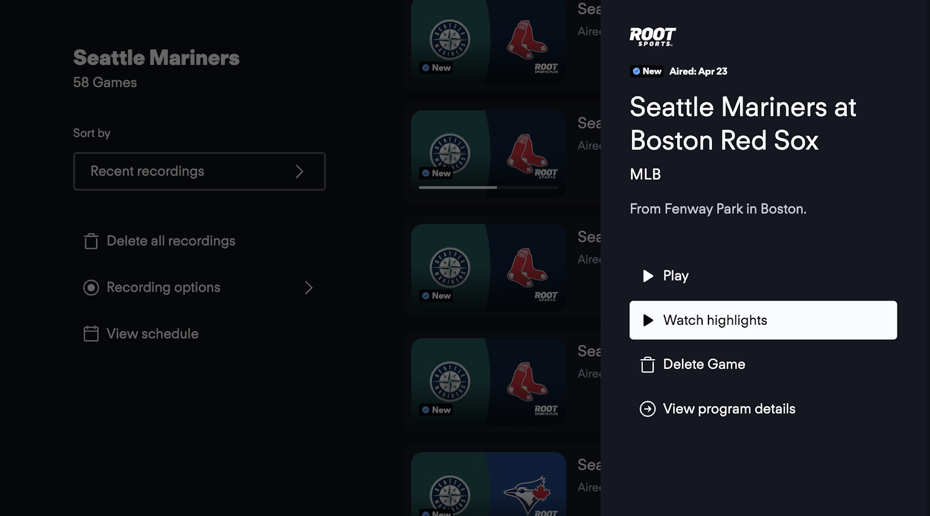Click the trash icon beside Delete Game

[x=648, y=365]
